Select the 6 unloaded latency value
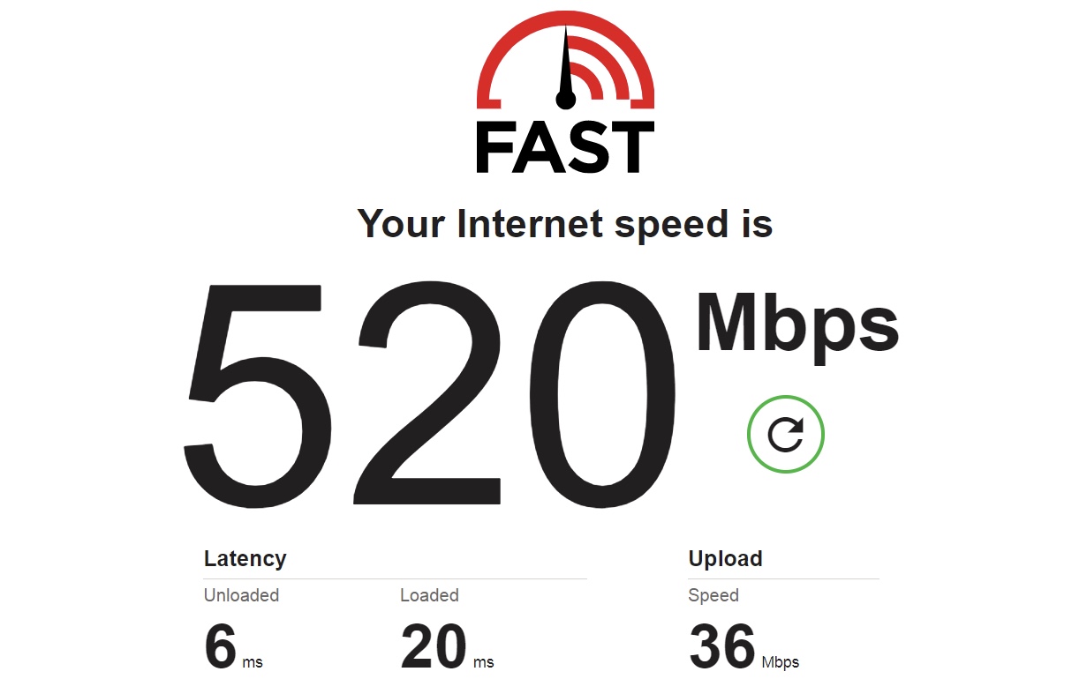Image resolution: width=1072 pixels, height=679 pixels. coord(220,646)
